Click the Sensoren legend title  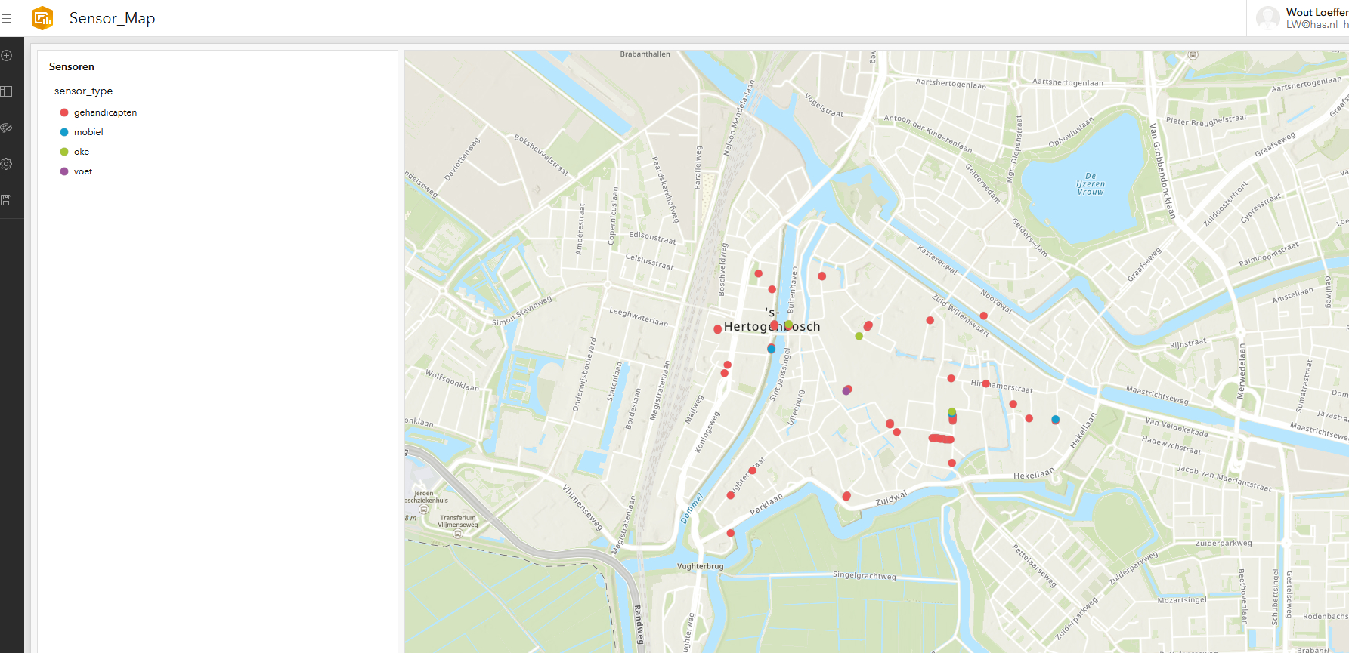[72, 66]
